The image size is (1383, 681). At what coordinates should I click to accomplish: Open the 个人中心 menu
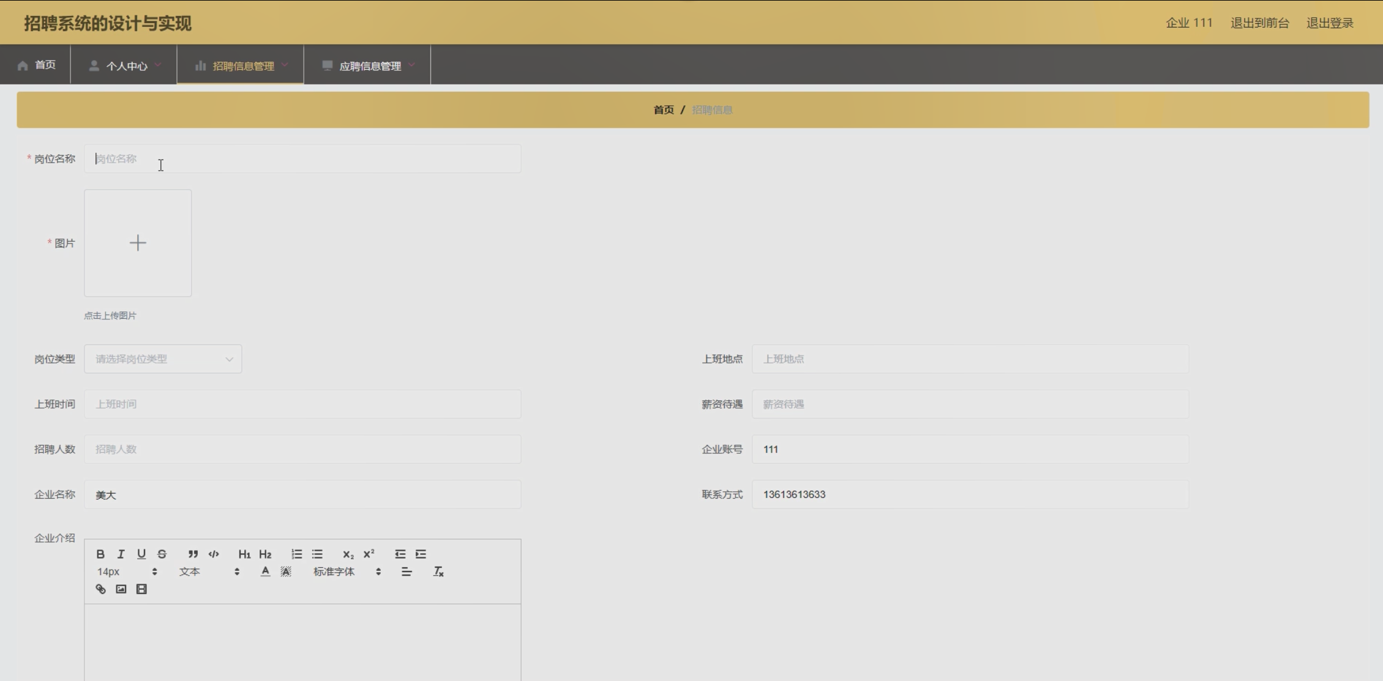pyautogui.click(x=125, y=65)
